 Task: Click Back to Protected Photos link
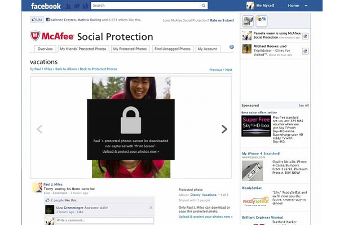(98, 69)
